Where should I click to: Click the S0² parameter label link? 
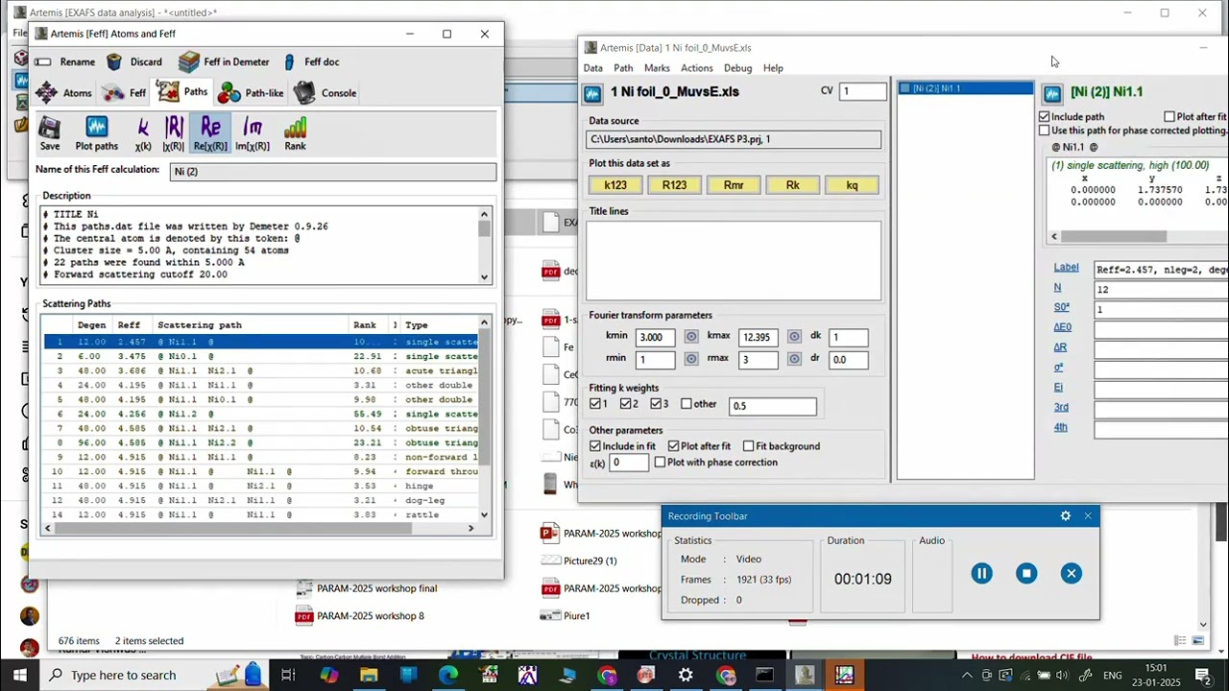[x=1061, y=307]
